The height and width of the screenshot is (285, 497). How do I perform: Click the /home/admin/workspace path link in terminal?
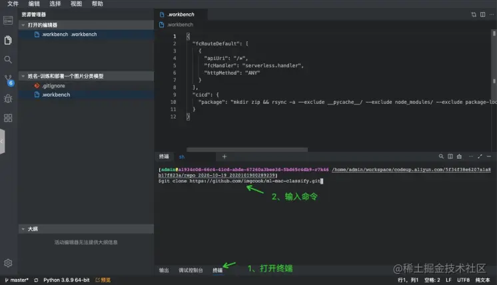click(411, 170)
